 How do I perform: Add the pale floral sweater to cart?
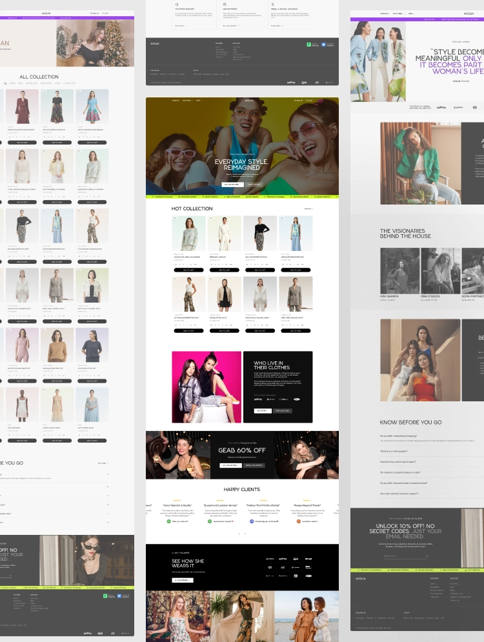(189, 270)
